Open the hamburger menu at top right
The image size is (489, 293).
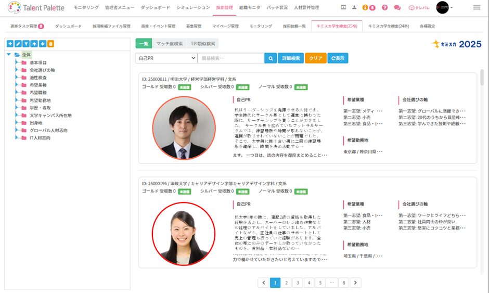click(x=477, y=8)
